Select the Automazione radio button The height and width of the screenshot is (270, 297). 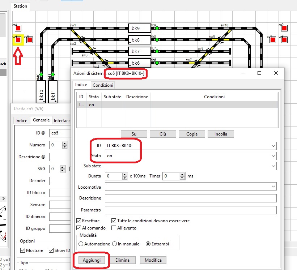[81, 244]
